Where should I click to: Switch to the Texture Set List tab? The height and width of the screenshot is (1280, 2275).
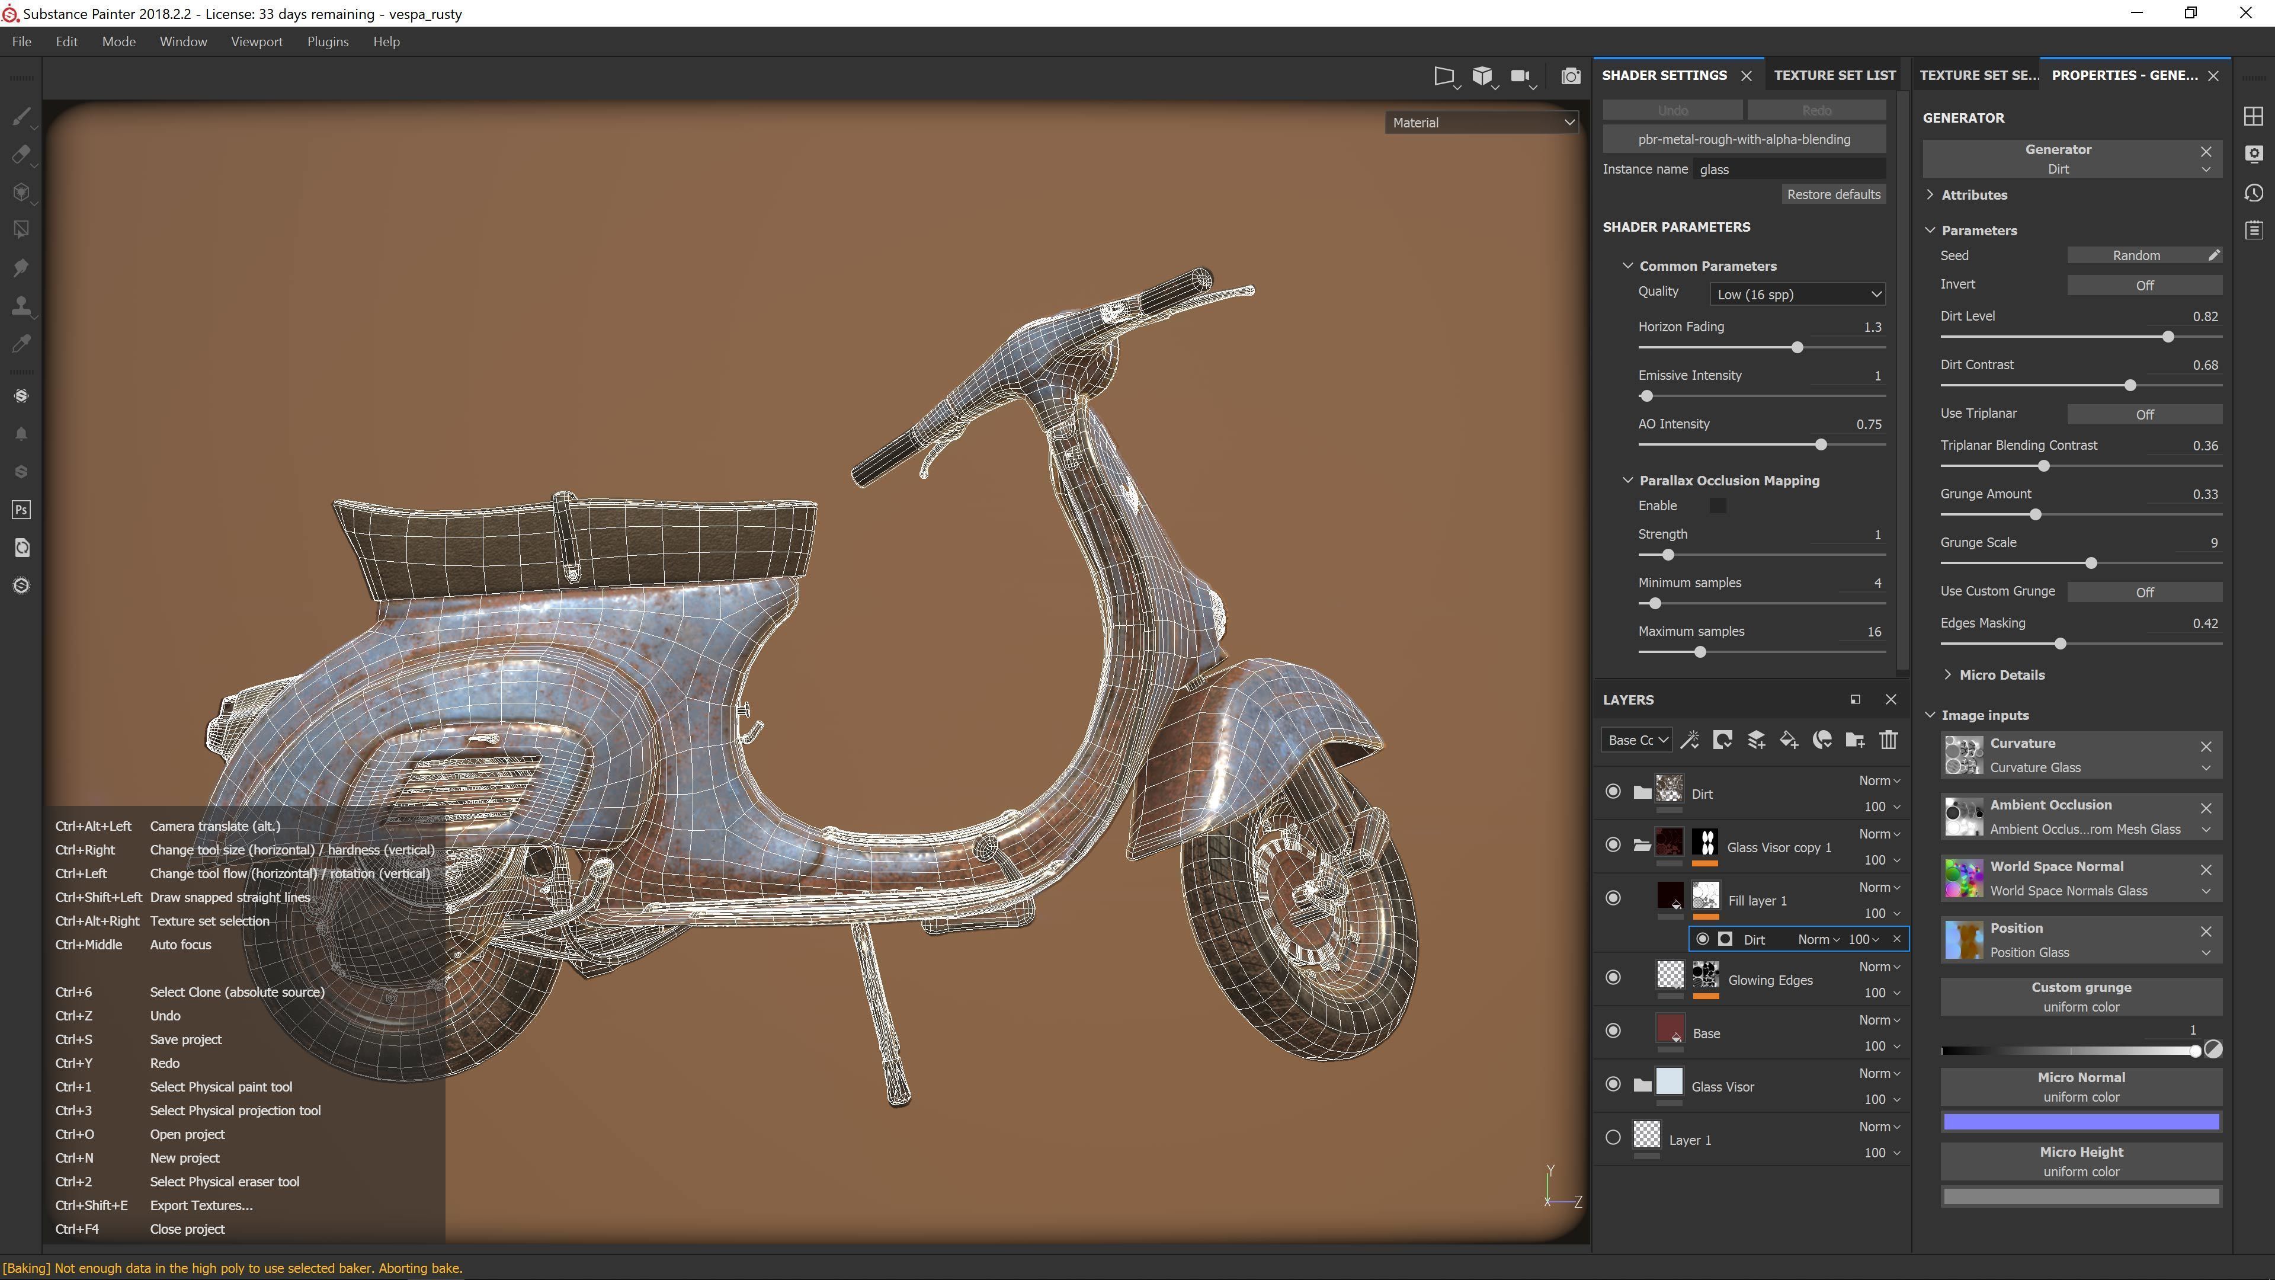click(x=1834, y=75)
